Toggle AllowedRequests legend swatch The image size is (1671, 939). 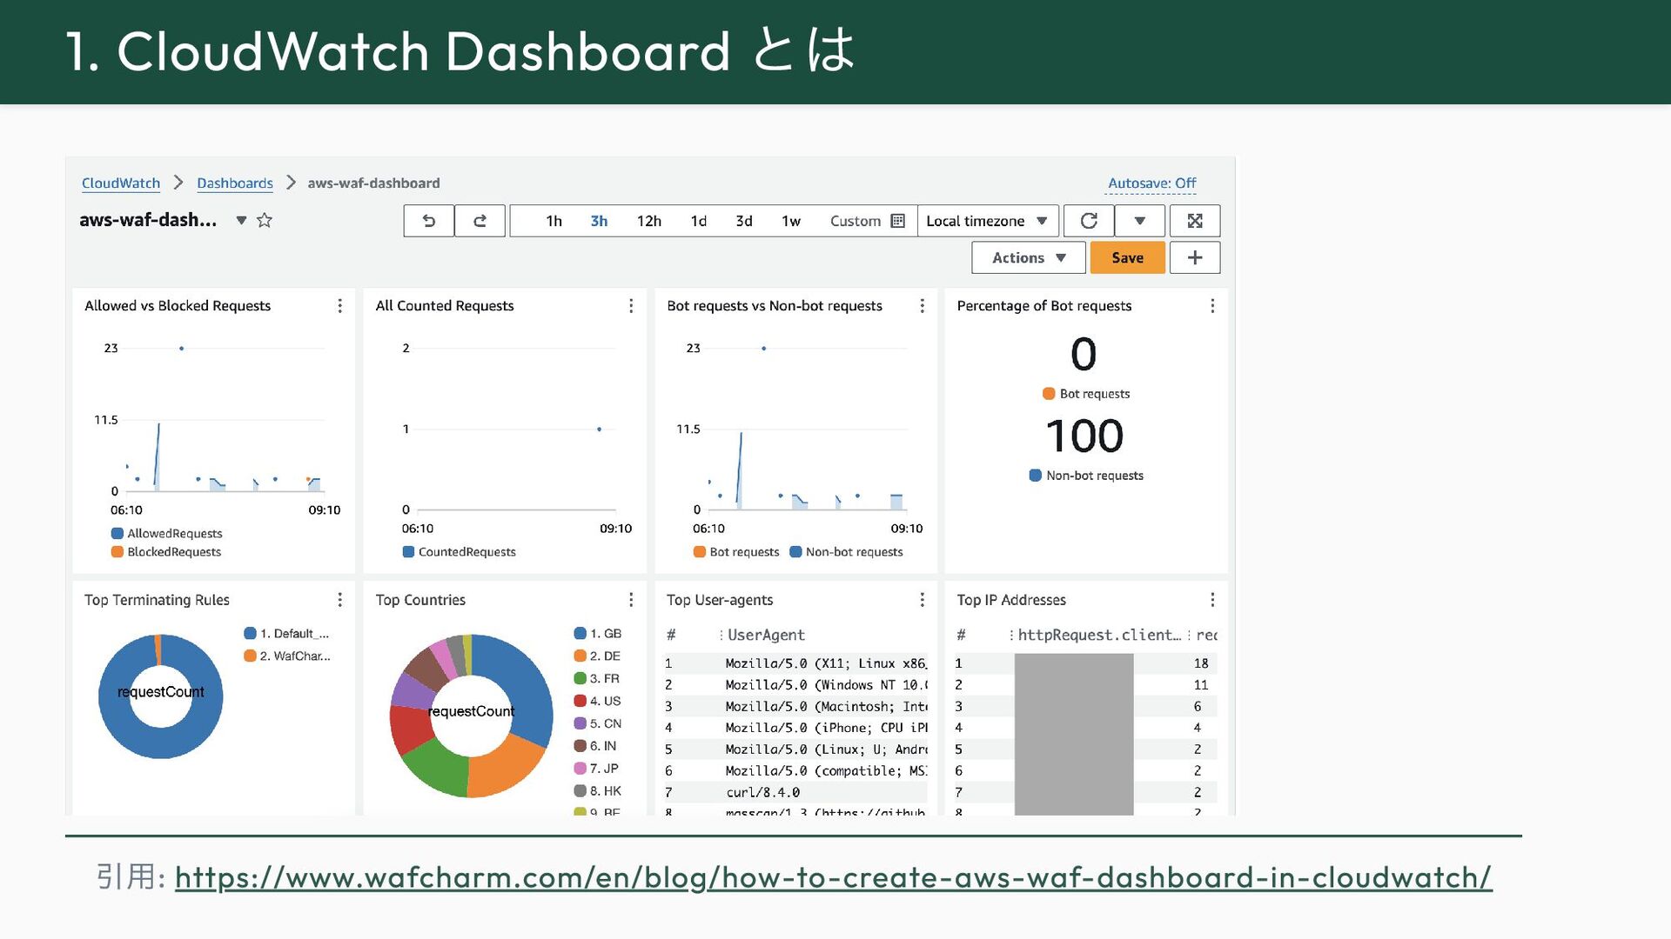click(117, 534)
